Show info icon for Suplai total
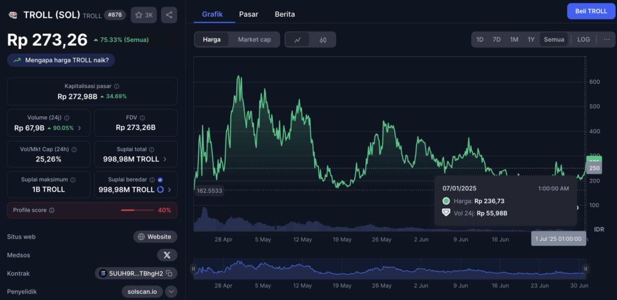The width and height of the screenshot is (617, 300). pos(151,149)
